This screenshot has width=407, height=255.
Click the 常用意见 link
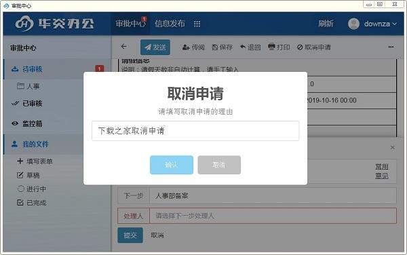click(381, 171)
